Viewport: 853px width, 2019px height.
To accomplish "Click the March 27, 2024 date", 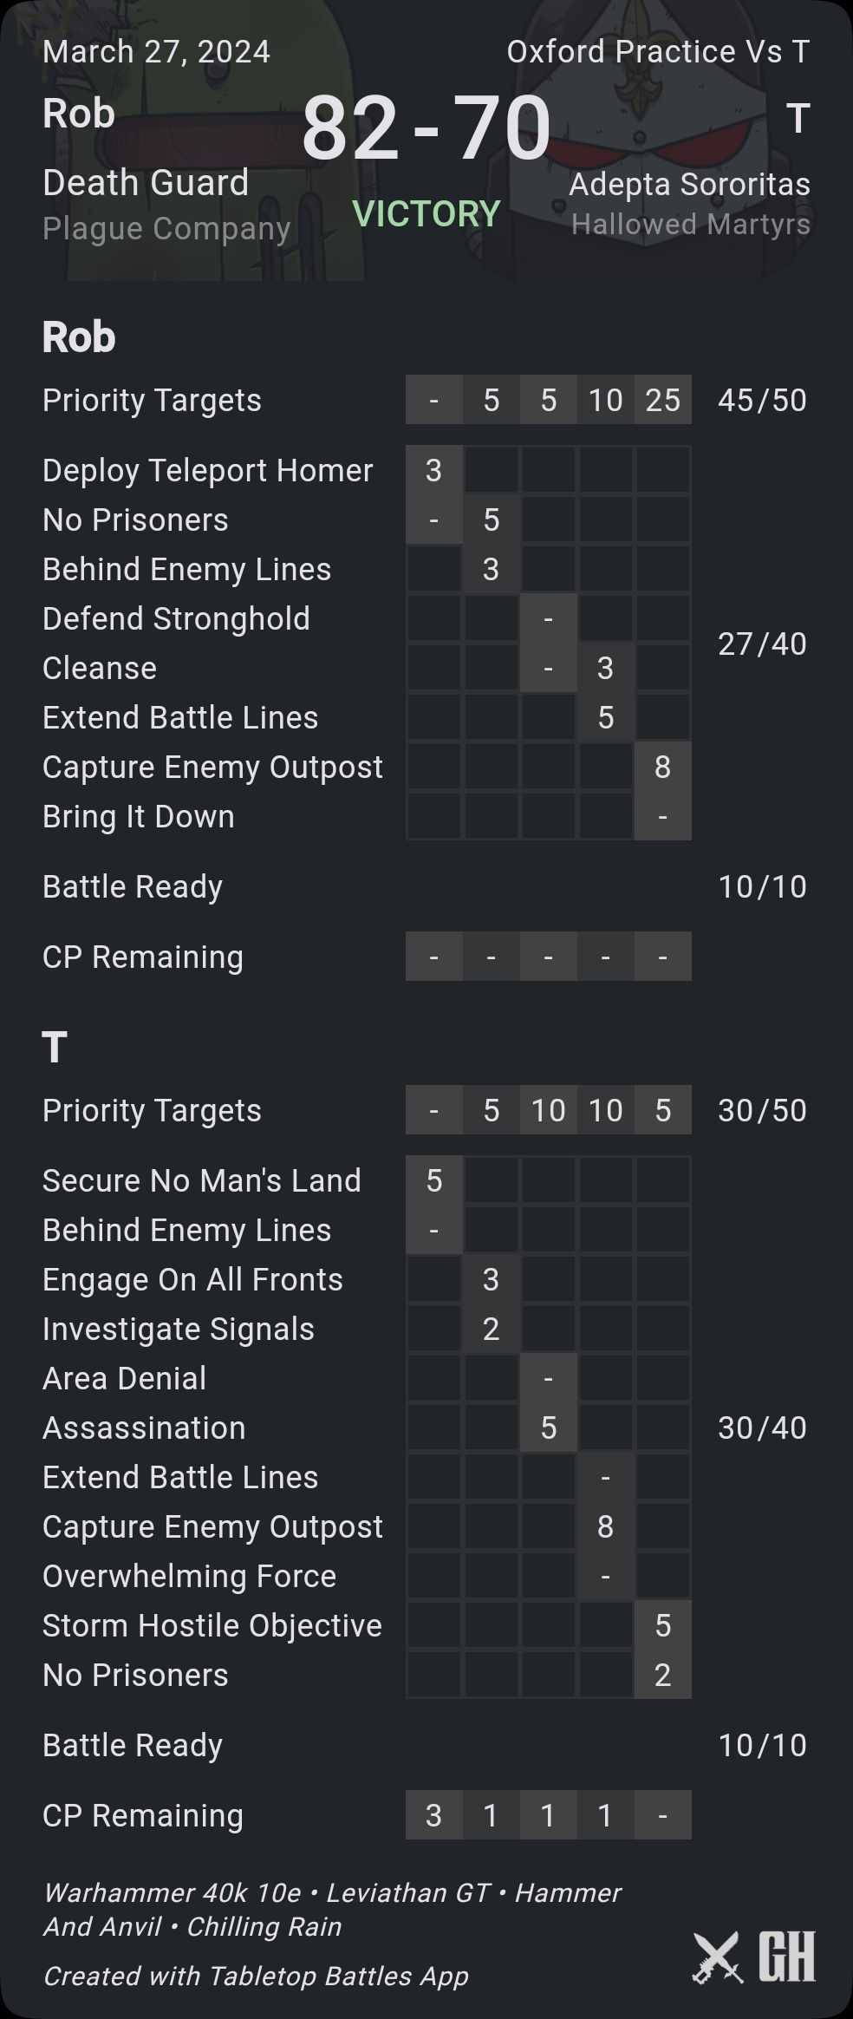I will point(156,52).
